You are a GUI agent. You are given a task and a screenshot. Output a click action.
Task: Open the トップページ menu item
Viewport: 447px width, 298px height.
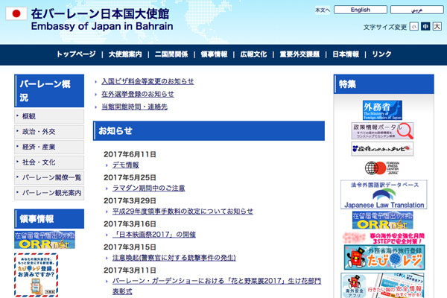[x=76, y=54]
